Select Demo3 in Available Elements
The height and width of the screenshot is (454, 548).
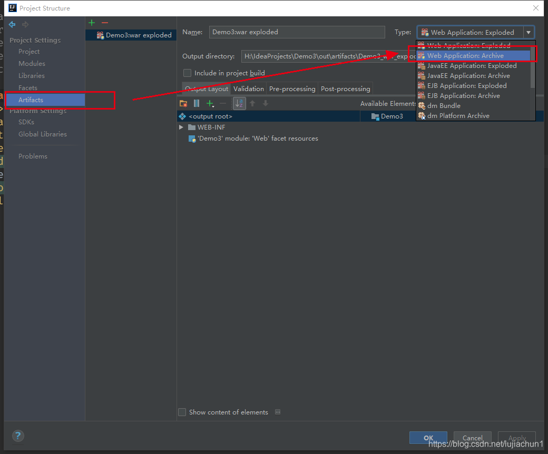387,116
